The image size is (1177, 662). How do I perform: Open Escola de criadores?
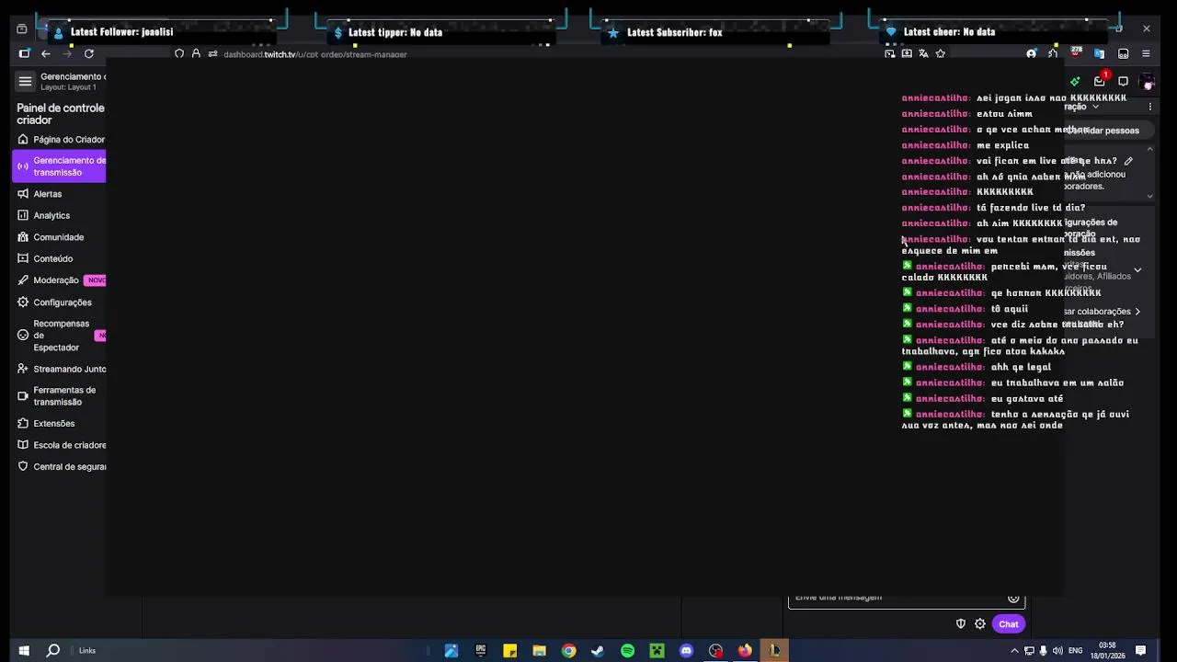pyautogui.click(x=61, y=445)
